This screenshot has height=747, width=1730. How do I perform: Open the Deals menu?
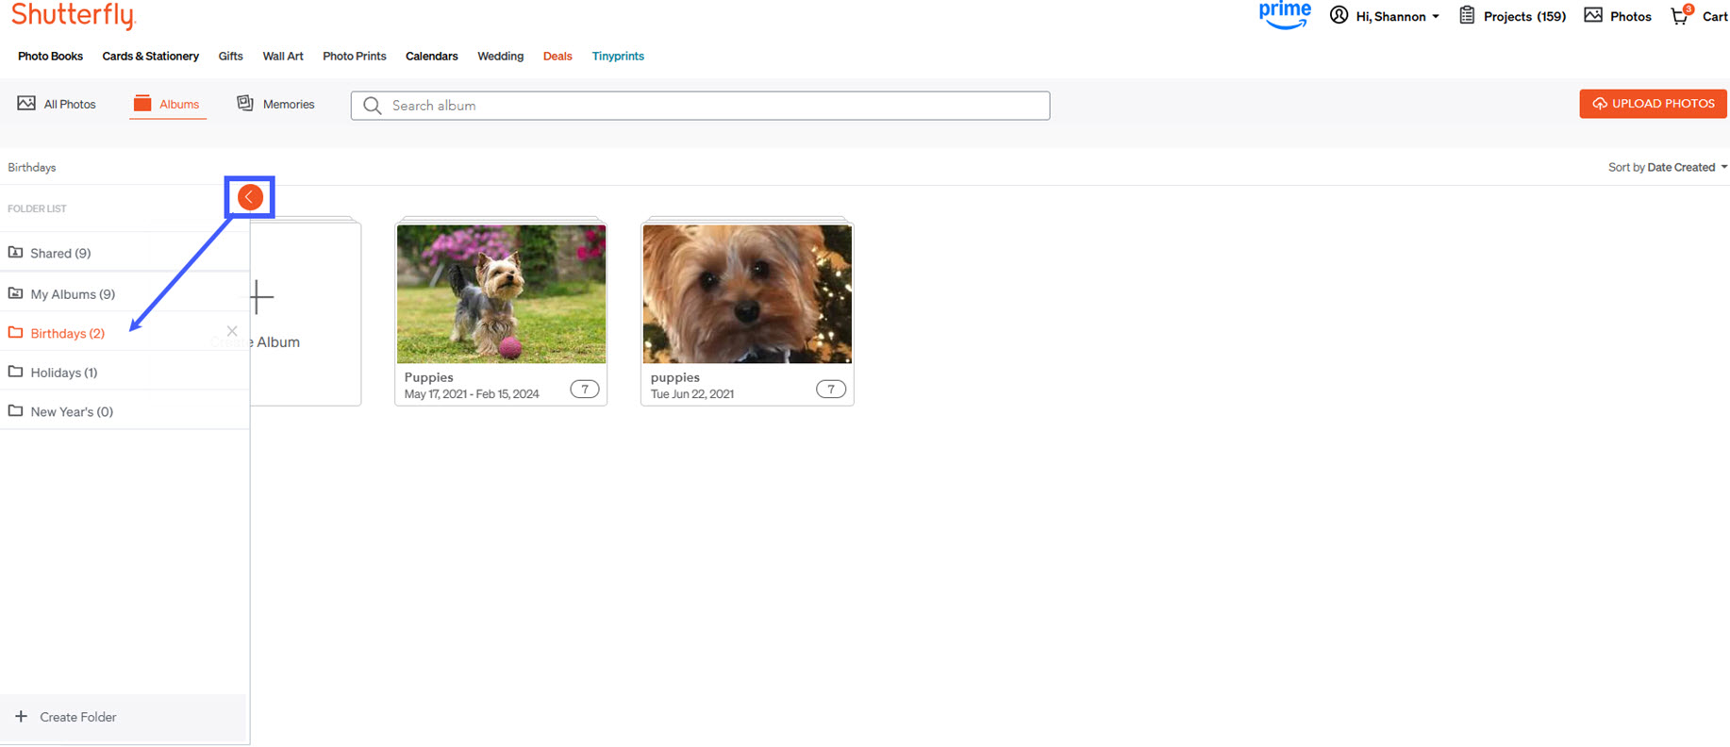tap(557, 56)
